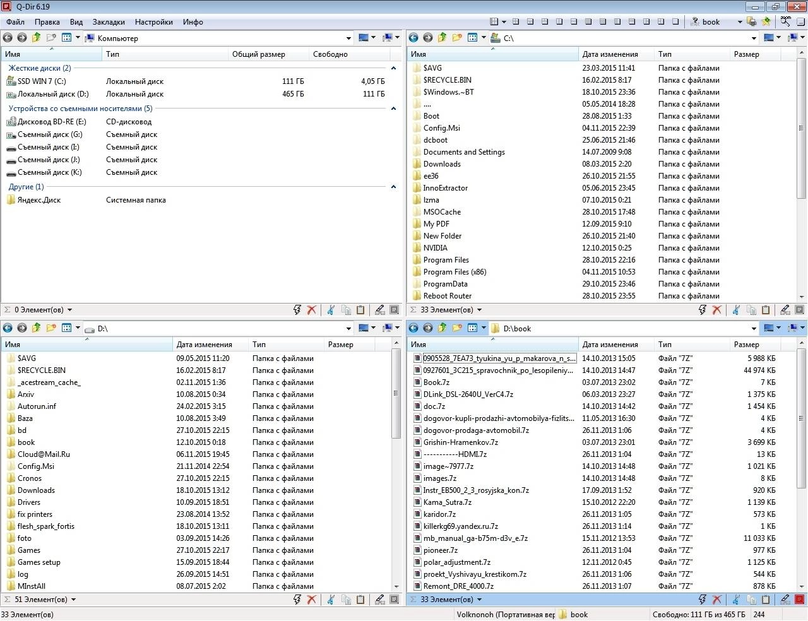Click the red icon at the D:\book status bar end
This screenshot has height=621, width=808.
point(800,600)
